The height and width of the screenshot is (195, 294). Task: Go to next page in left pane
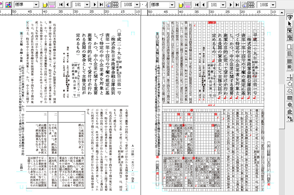(x=95, y=5)
